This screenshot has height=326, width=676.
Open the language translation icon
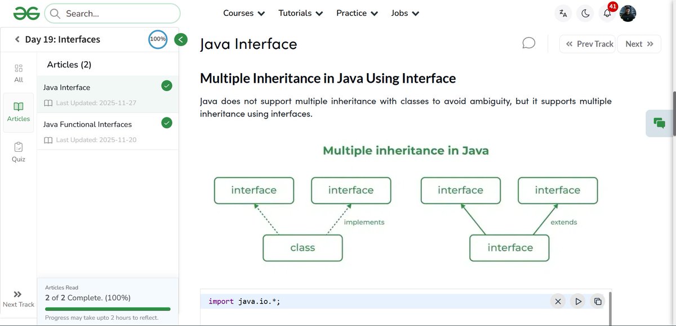(563, 12)
